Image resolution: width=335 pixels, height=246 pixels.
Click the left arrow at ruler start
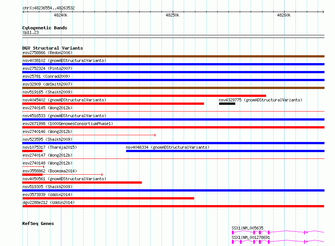click(x=23, y=12)
